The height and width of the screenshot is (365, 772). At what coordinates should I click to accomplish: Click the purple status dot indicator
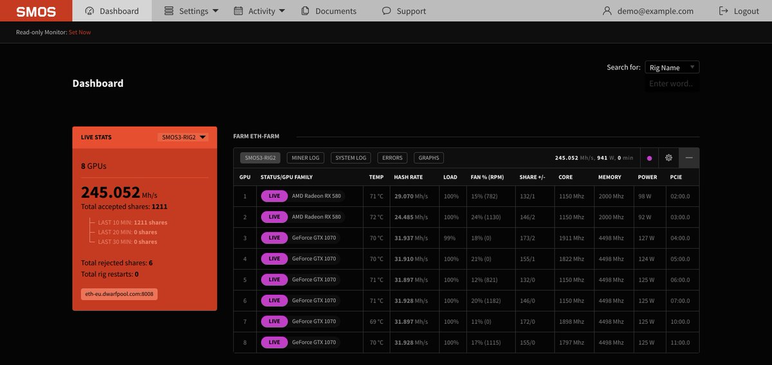[649, 158]
